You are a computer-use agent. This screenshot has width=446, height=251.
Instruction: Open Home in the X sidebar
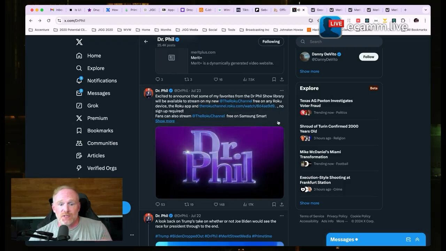[x=89, y=56]
